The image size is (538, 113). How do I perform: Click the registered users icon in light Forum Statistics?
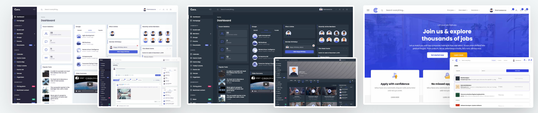(46, 34)
